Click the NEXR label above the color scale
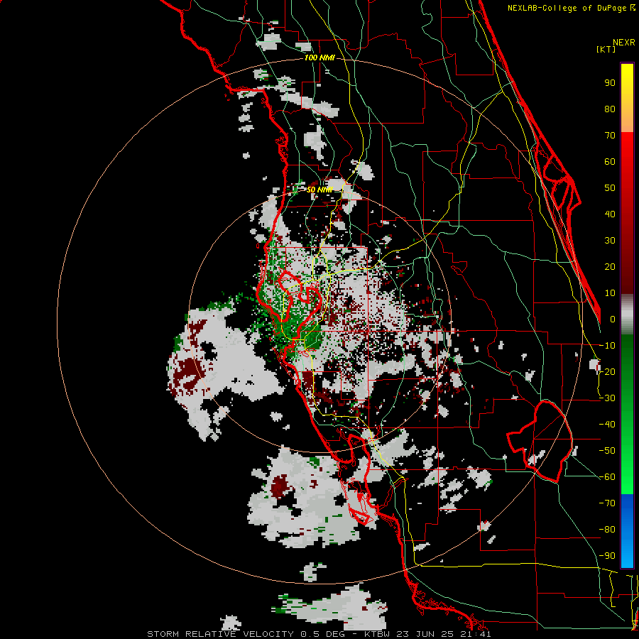This screenshot has width=639, height=639. click(624, 43)
